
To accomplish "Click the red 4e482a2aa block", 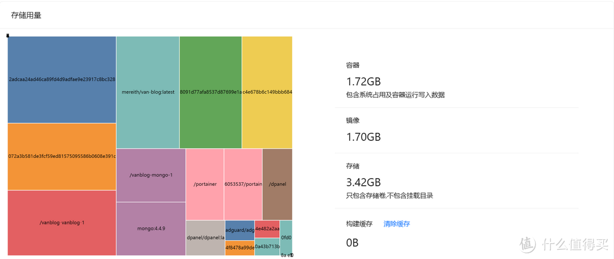I will (x=267, y=229).
